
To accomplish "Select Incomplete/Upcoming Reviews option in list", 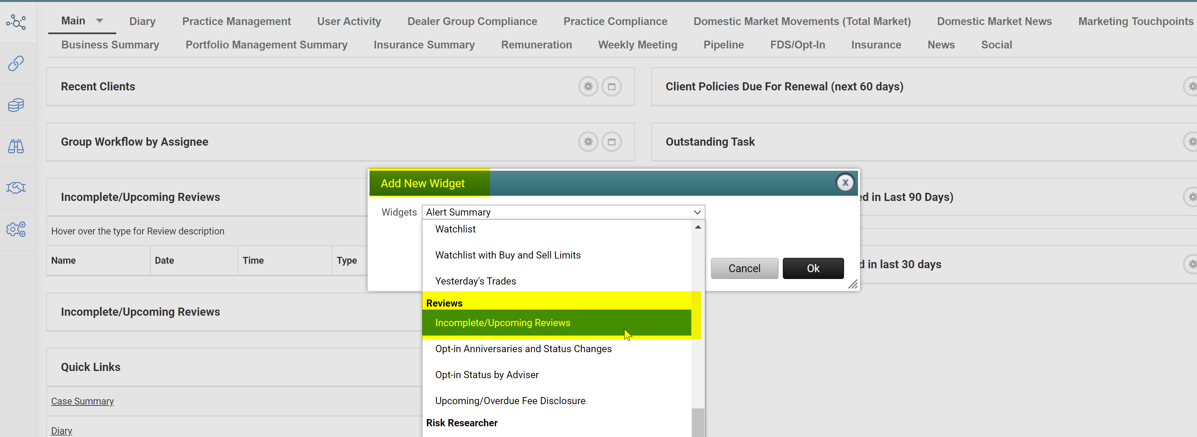I will [x=502, y=323].
